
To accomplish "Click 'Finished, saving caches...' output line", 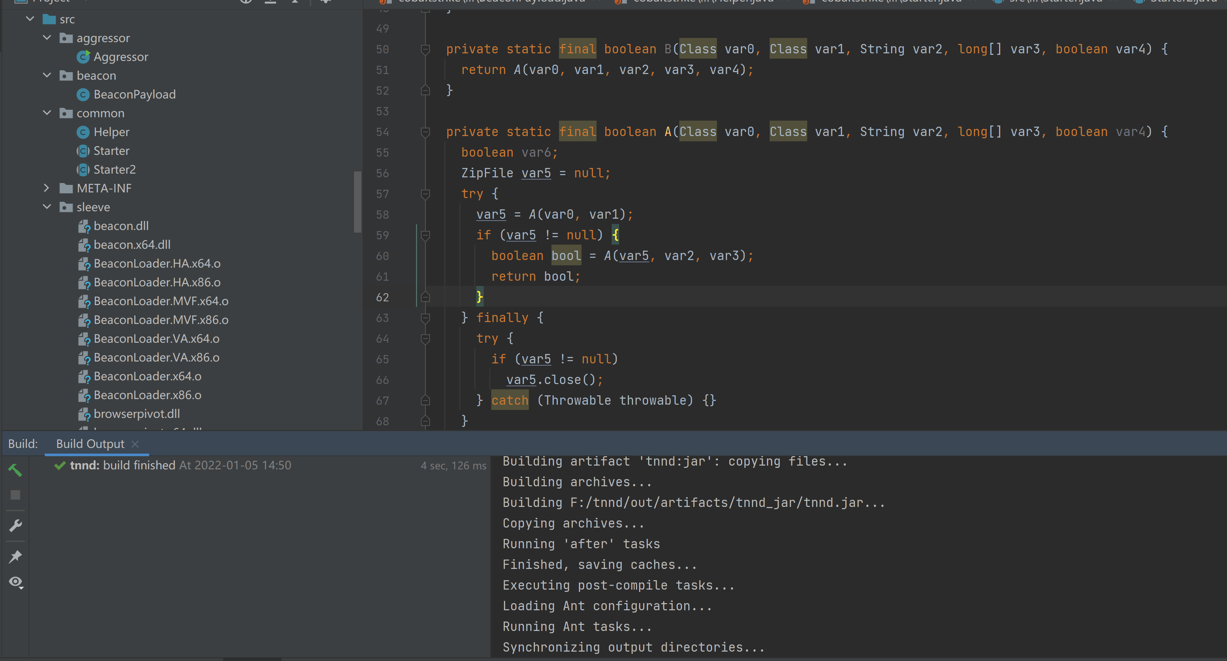I will tap(600, 565).
